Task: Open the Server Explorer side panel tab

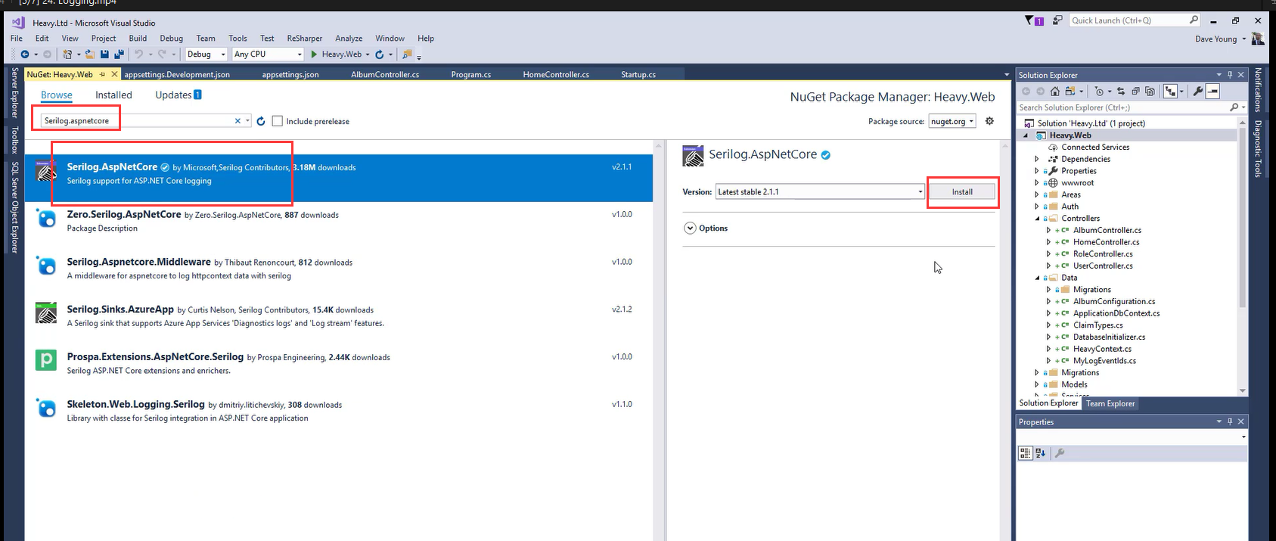Action: 14,92
